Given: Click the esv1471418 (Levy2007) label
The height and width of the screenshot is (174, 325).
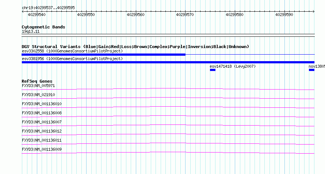Looking at the screenshot, I should [x=233, y=66].
